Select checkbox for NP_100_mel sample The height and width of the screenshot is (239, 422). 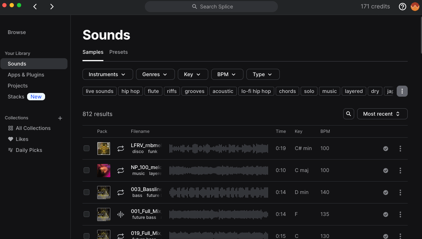point(87,170)
